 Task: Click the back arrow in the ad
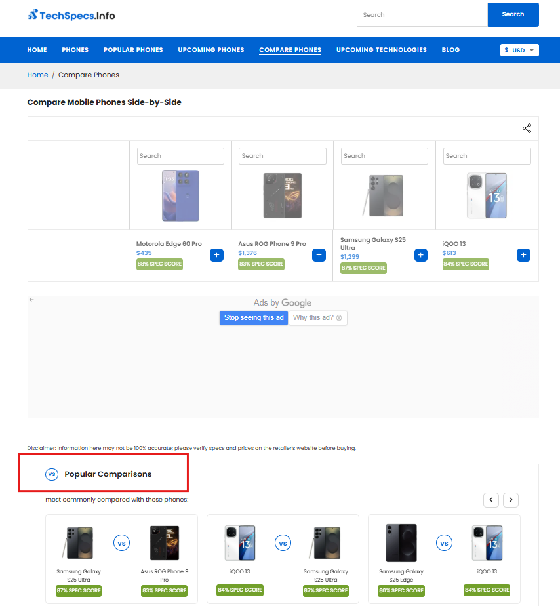click(31, 300)
